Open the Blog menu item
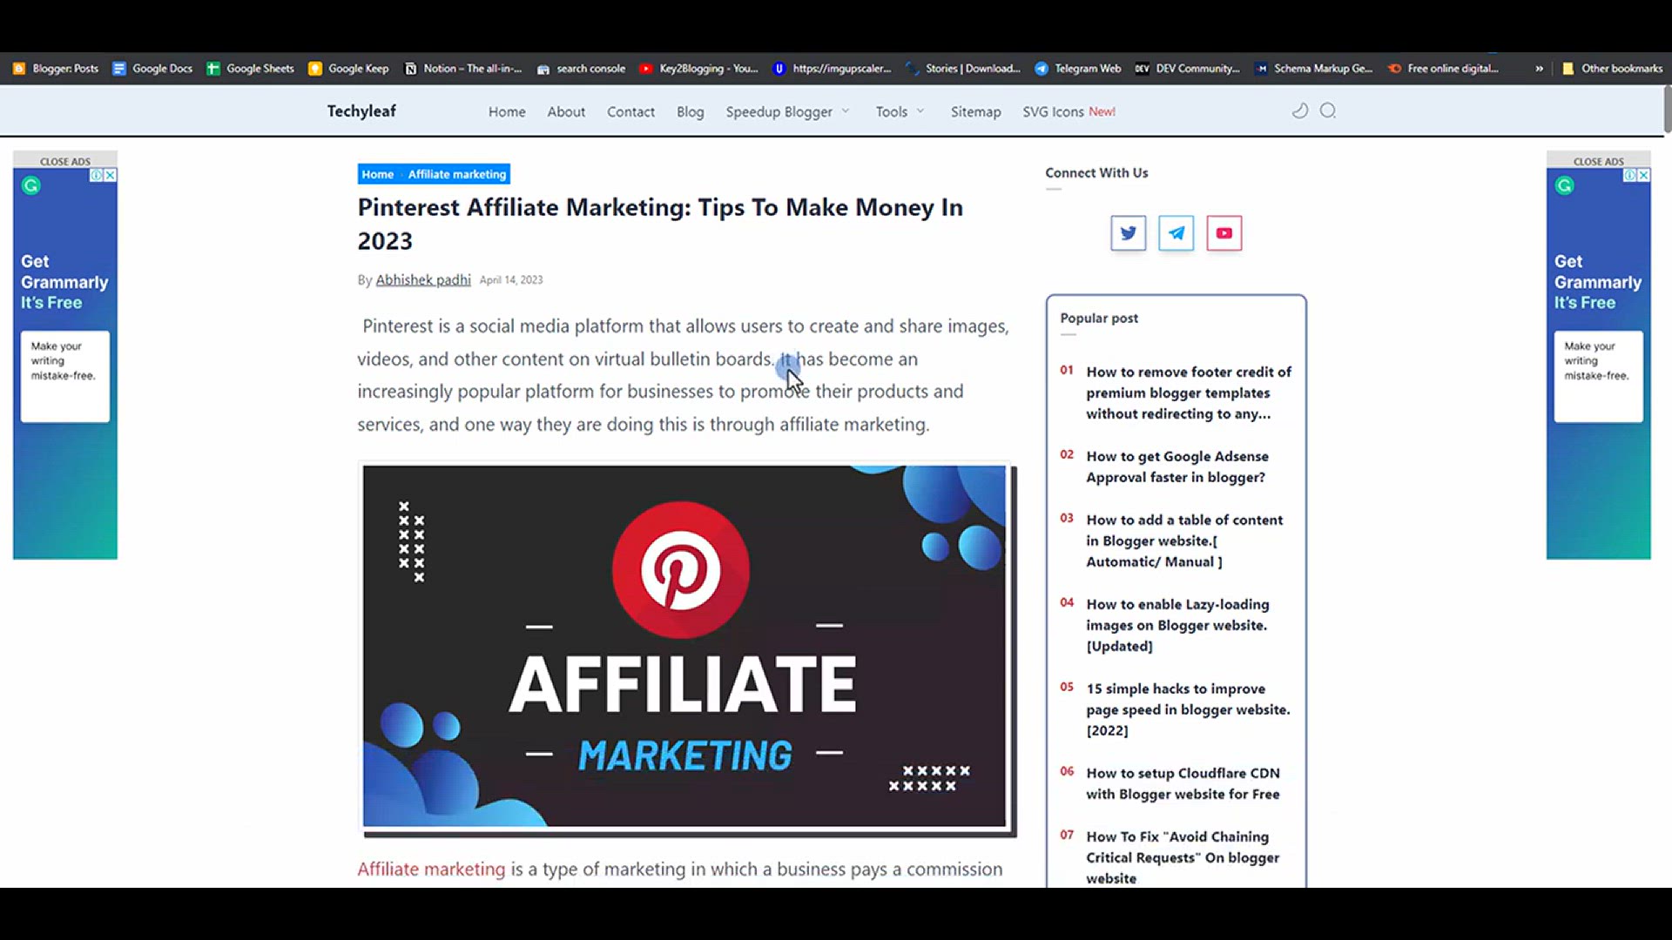Viewport: 1672px width, 940px height. (690, 111)
